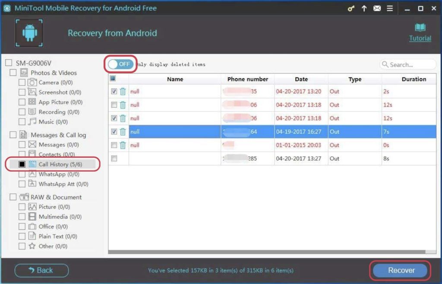Click the Plain Text document icon
442x284 pixels.
click(x=32, y=236)
